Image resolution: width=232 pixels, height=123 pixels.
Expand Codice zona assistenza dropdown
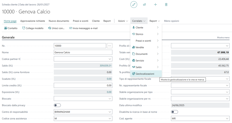[110, 118]
